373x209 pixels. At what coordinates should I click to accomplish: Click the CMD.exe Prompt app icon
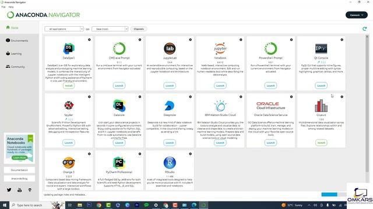point(119,48)
